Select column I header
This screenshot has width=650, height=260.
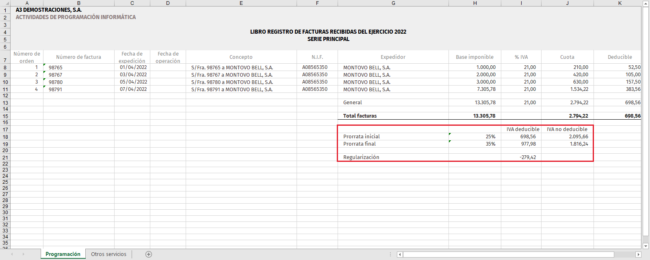pyautogui.click(x=521, y=3)
